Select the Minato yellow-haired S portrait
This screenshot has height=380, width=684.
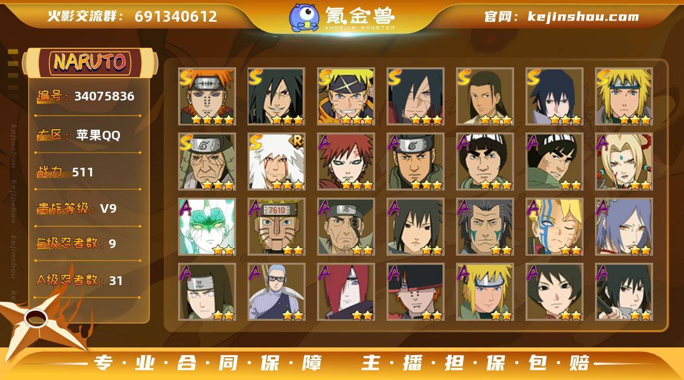click(624, 97)
